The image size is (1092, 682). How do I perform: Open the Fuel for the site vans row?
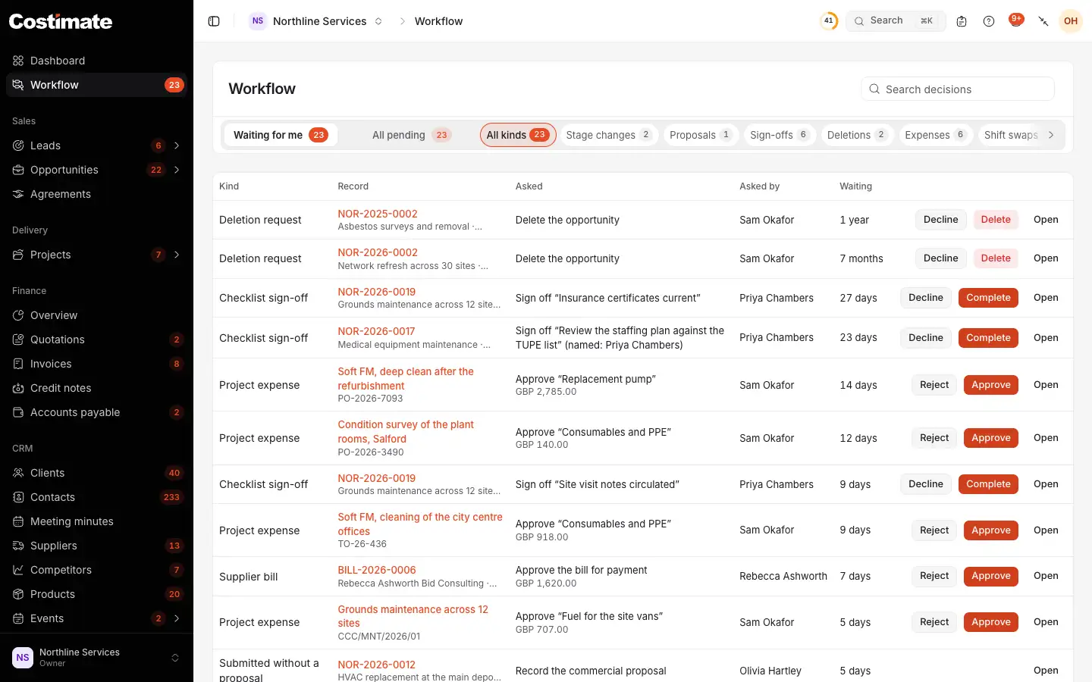pos(1046,622)
